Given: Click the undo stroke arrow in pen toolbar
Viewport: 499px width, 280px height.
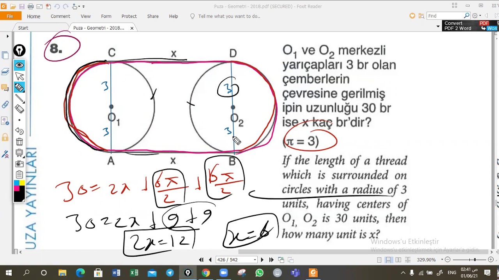Looking at the screenshot, I should tap(19, 131).
